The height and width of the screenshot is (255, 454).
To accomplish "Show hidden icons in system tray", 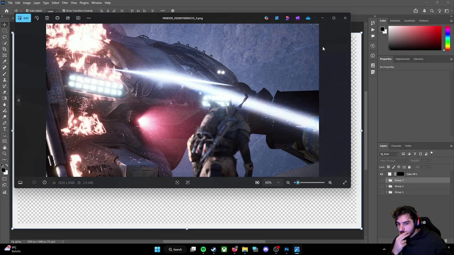I will click(x=384, y=249).
